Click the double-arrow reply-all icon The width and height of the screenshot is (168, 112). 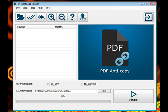tap(41, 17)
